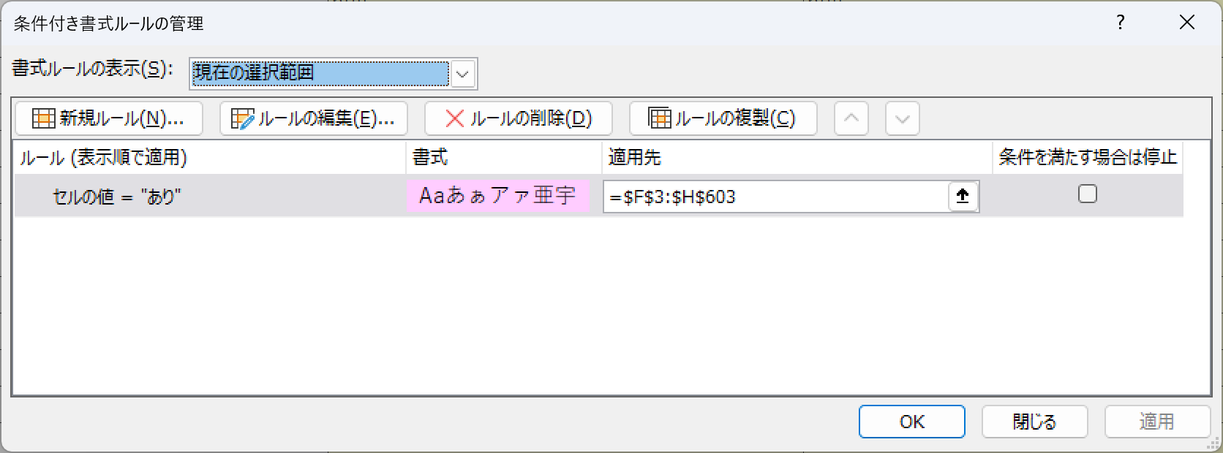Confirm with the OK button
Viewport: 1223px width, 453px height.
912,422
